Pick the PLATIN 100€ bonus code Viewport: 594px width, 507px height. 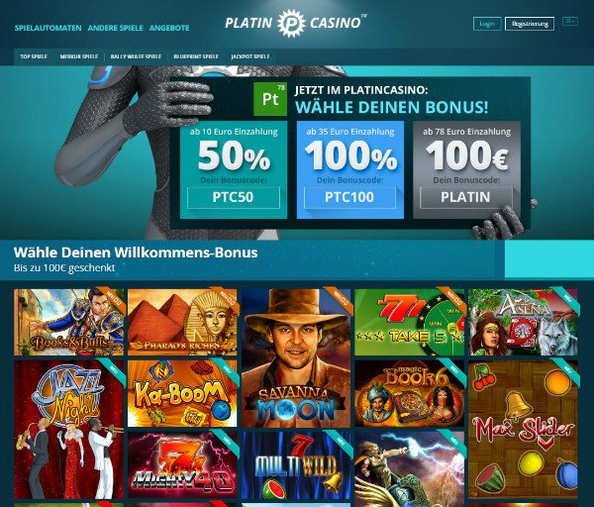click(466, 197)
